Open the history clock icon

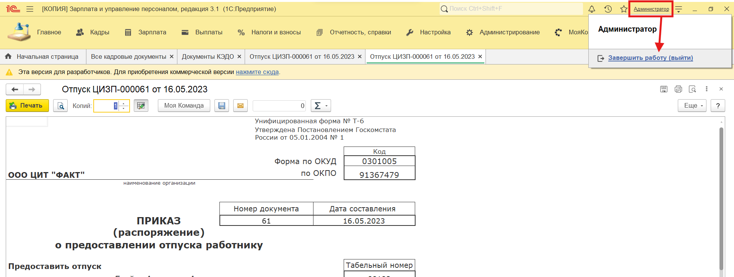coord(608,9)
